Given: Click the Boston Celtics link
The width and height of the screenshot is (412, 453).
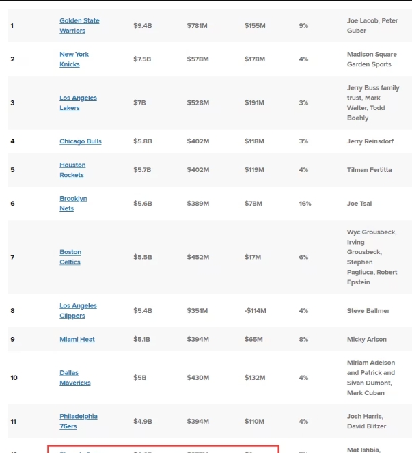Looking at the screenshot, I should point(70,257).
